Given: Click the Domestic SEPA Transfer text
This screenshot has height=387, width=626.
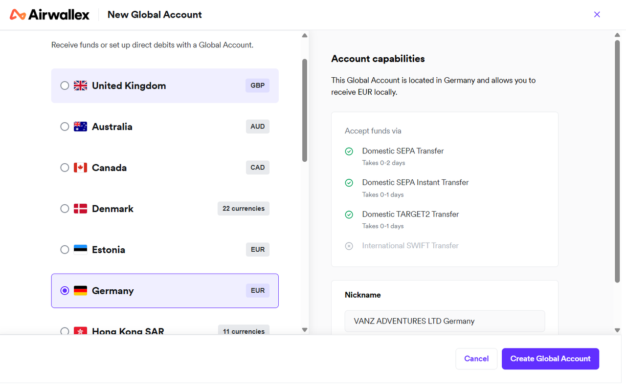Looking at the screenshot, I should point(403,151).
